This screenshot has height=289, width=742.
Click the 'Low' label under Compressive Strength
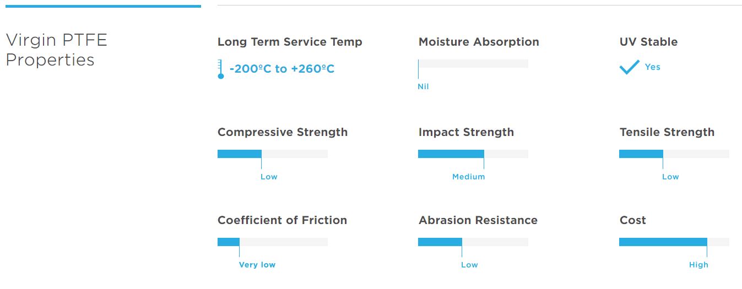(x=269, y=177)
